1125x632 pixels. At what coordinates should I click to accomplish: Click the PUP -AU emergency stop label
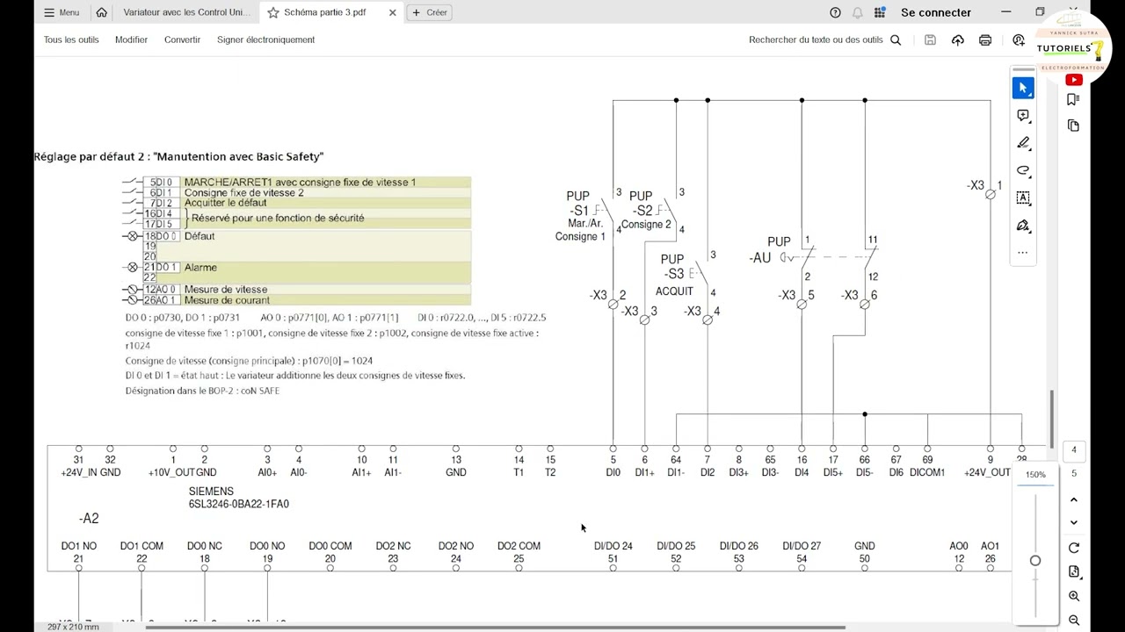(x=771, y=250)
